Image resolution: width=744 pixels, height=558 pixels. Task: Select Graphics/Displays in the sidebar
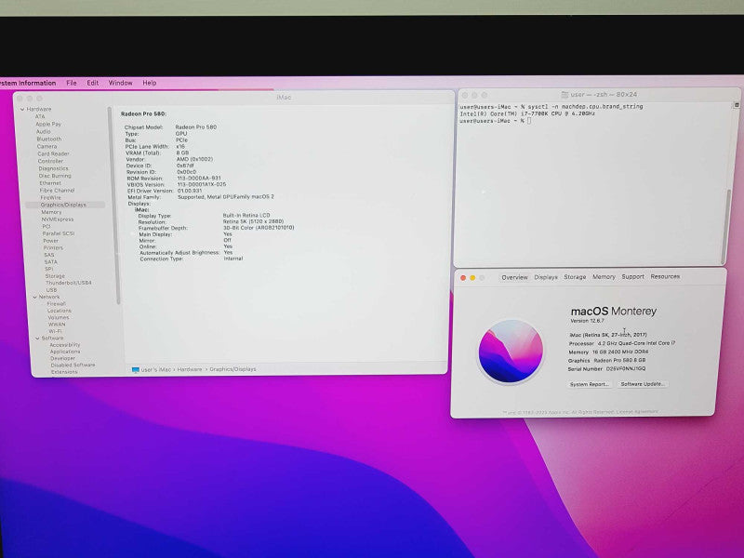point(64,205)
